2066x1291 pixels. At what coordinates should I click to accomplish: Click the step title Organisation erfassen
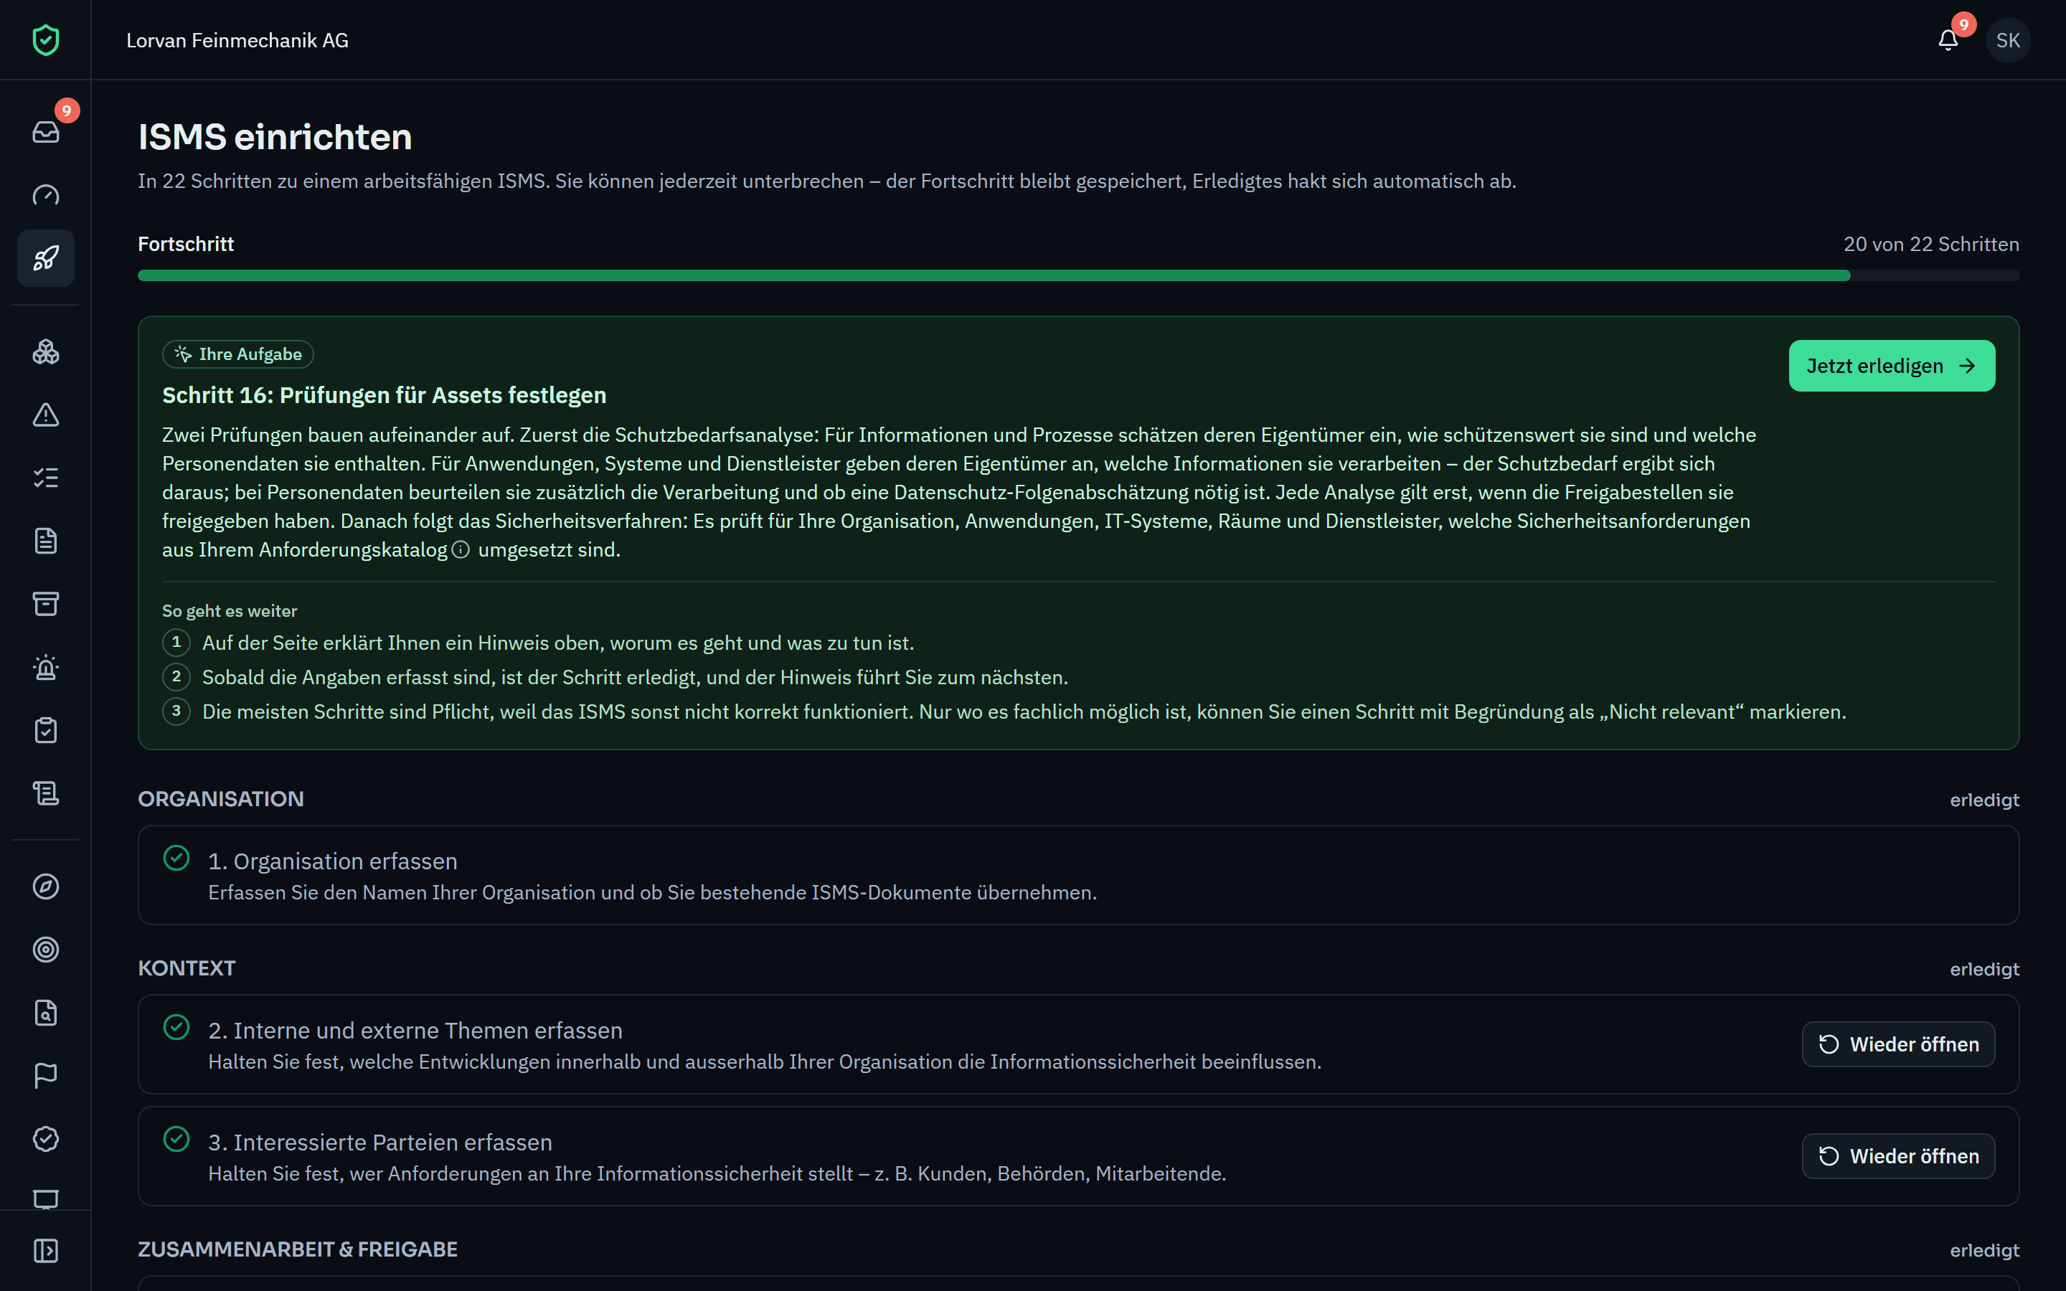333,861
